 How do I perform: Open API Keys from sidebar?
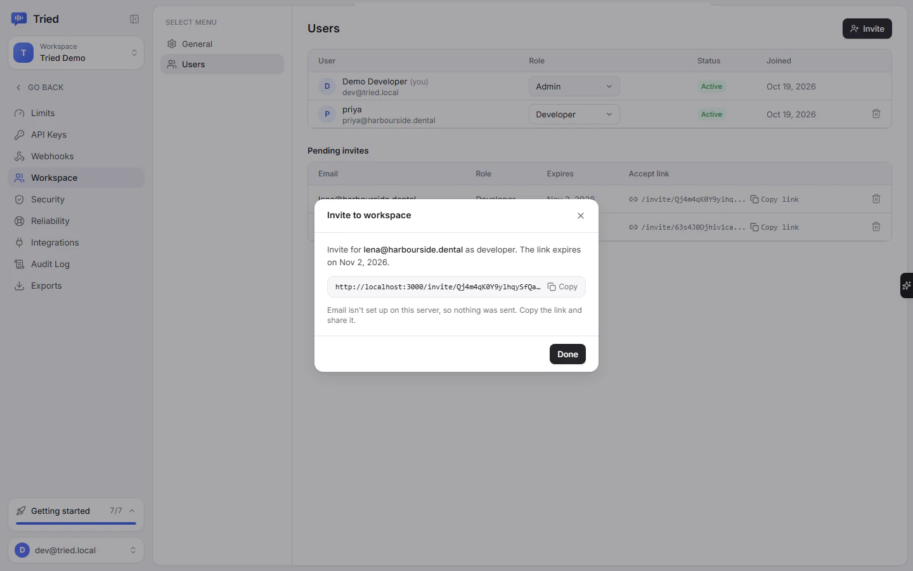point(76,135)
